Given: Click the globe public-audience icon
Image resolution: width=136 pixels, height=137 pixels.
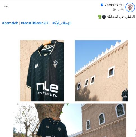Looking at the screenshot, I should pyautogui.click(x=114, y=10).
